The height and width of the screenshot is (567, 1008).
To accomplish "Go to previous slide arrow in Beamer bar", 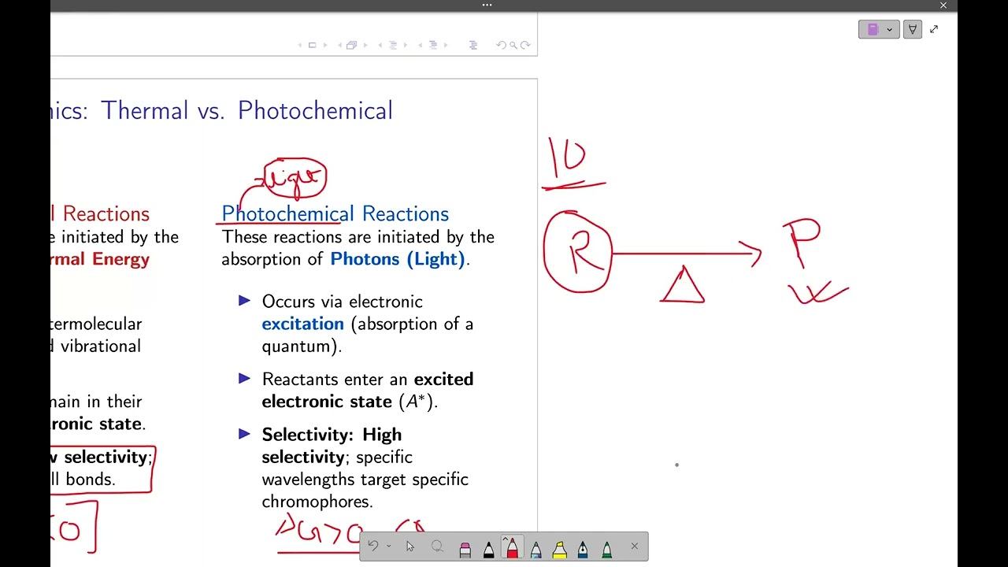I will (300, 45).
